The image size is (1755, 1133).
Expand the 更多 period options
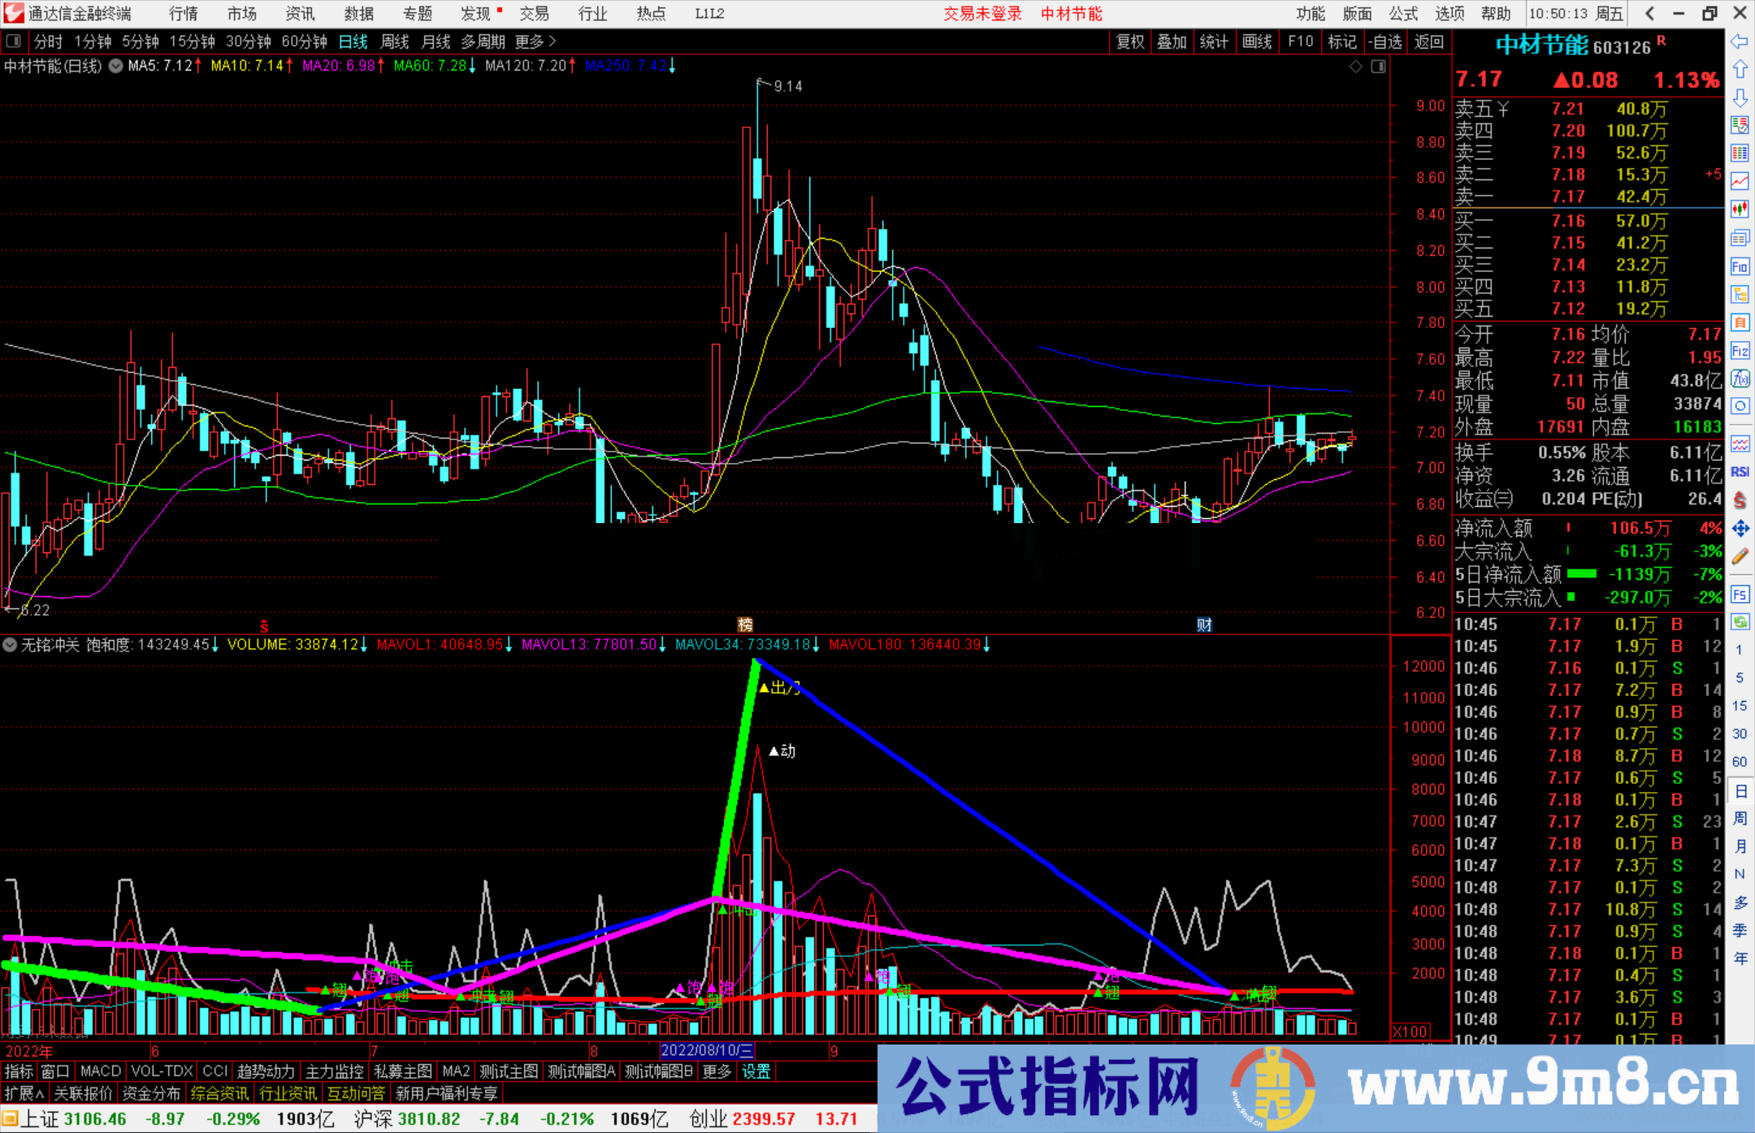pyautogui.click(x=535, y=41)
